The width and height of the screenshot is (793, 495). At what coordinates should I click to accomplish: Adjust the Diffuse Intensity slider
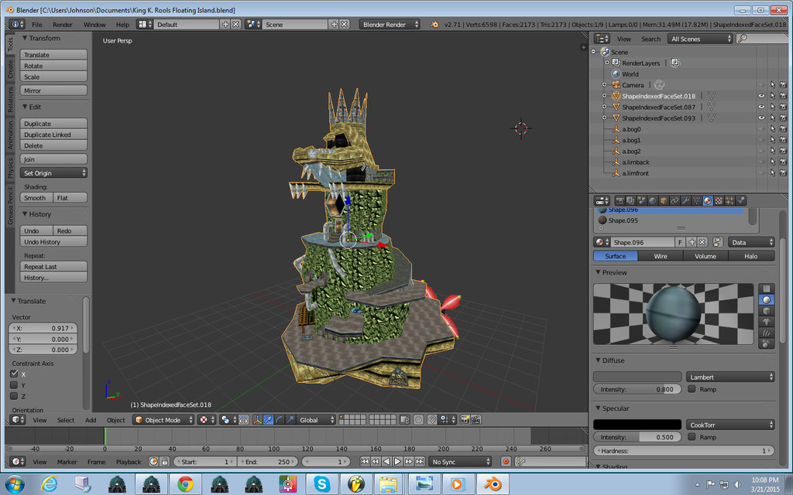tap(637, 389)
